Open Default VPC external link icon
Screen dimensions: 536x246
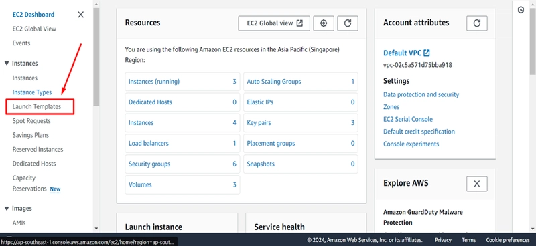427,53
